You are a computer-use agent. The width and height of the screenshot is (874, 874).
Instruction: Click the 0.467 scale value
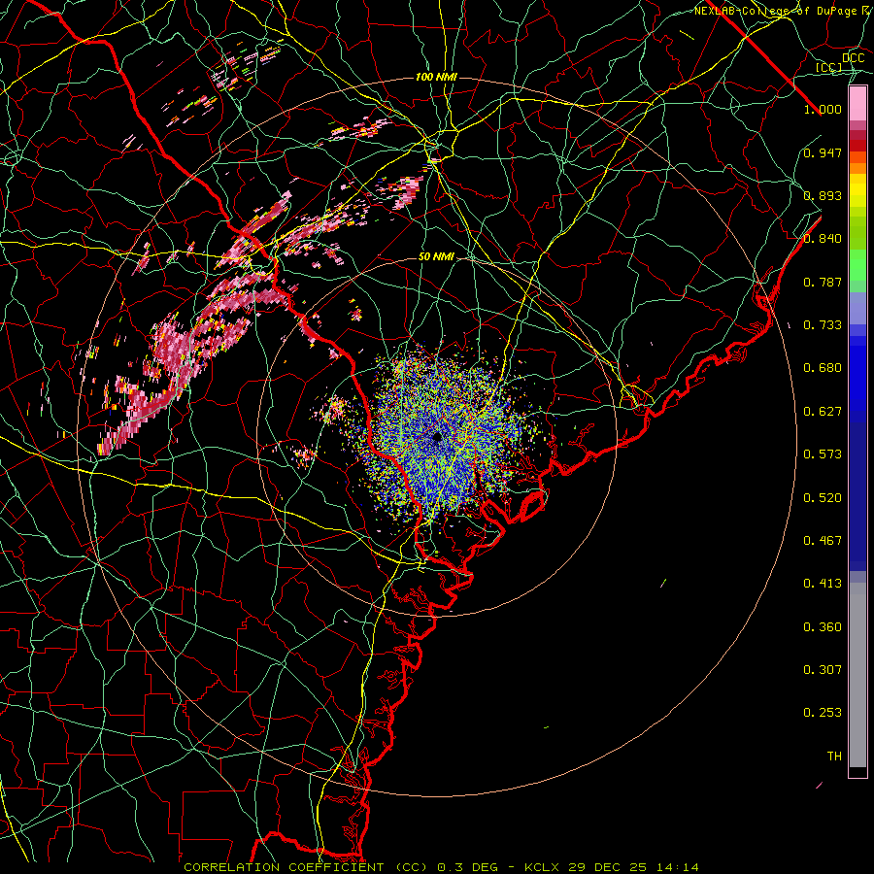823,541
